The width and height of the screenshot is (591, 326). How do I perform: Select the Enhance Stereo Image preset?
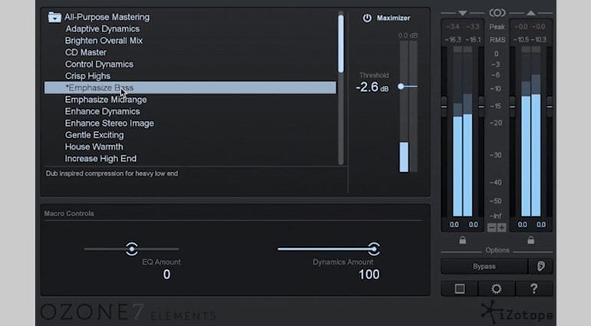point(109,123)
